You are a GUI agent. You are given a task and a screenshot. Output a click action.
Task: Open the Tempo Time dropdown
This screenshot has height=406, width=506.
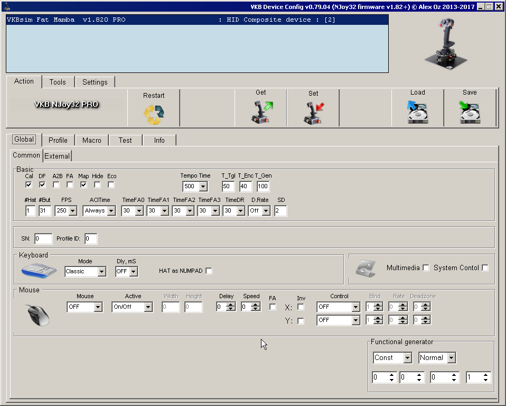203,187
